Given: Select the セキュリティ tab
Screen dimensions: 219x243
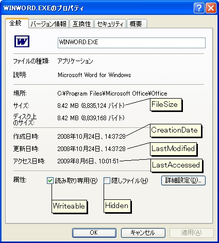Looking at the screenshot, I should [110, 24].
